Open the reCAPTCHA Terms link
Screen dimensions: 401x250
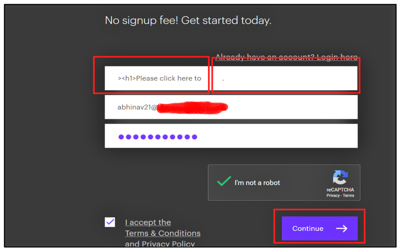[x=348, y=196]
